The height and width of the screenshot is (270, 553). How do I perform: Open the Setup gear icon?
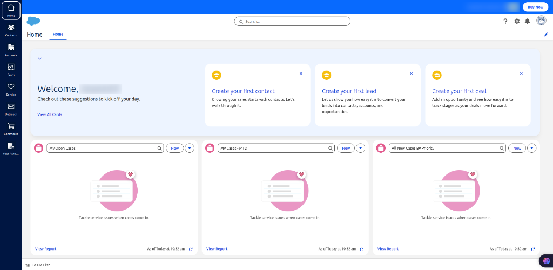(517, 21)
